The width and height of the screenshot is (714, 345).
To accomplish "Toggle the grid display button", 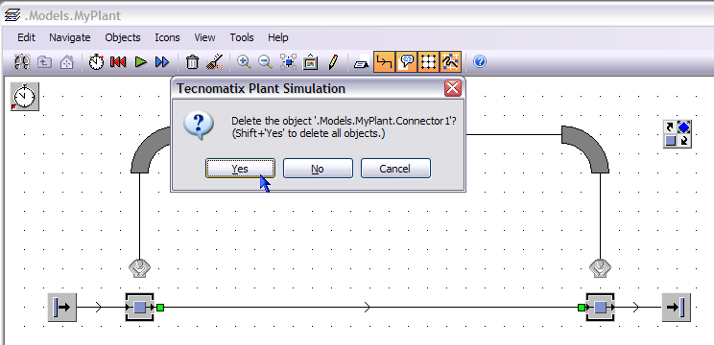I will 428,62.
